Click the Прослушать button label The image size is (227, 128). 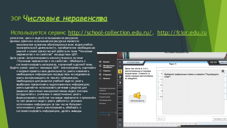137,101
